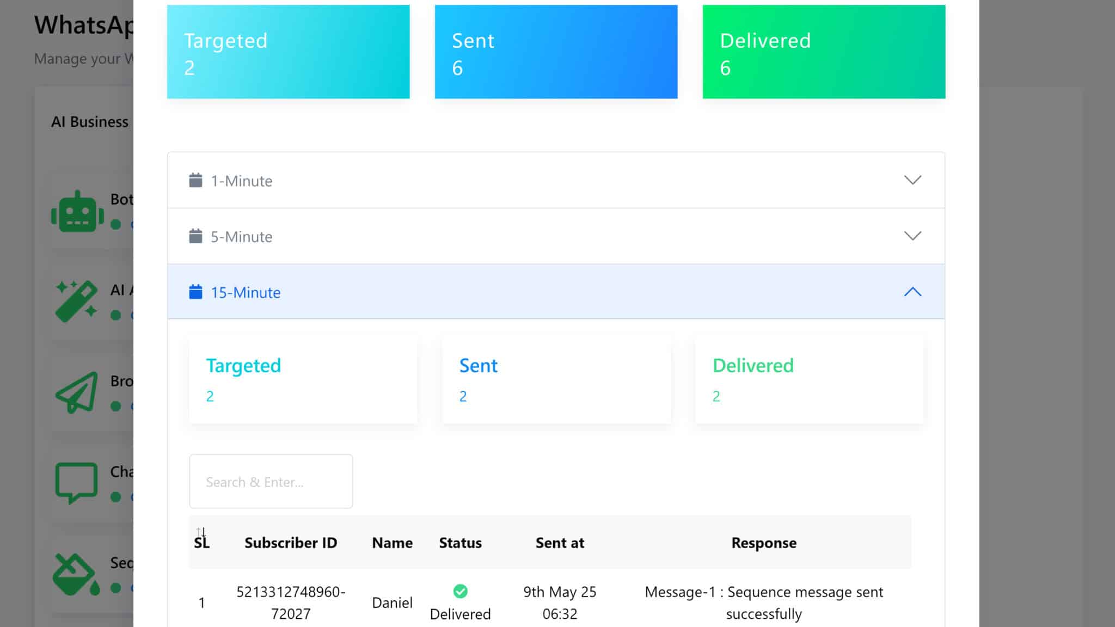Click the Broadcast paper plane icon
Viewport: 1115px width, 627px height.
point(77,392)
